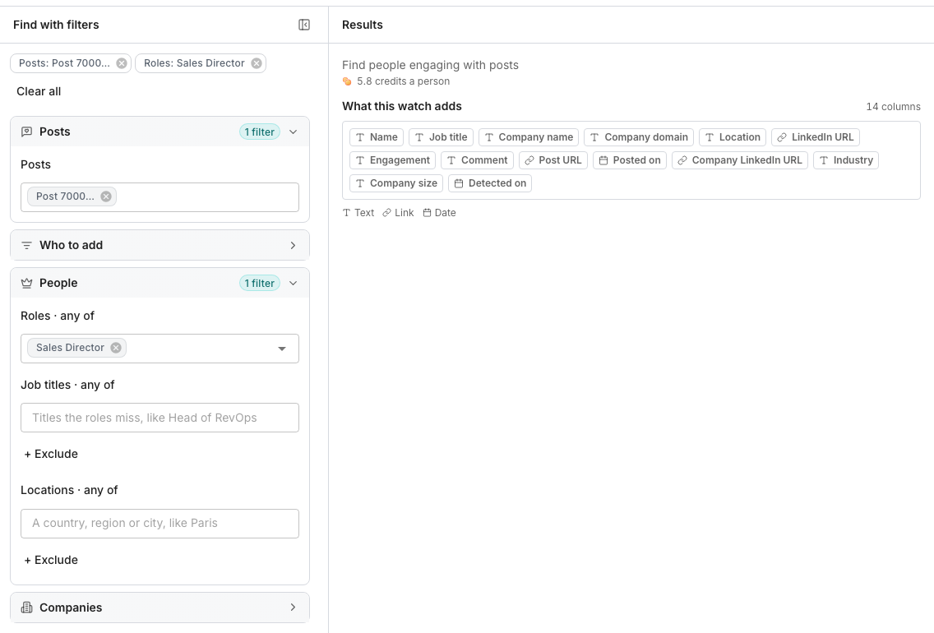Click the Company name column chip
This screenshot has width=934, height=633.
pyautogui.click(x=529, y=137)
